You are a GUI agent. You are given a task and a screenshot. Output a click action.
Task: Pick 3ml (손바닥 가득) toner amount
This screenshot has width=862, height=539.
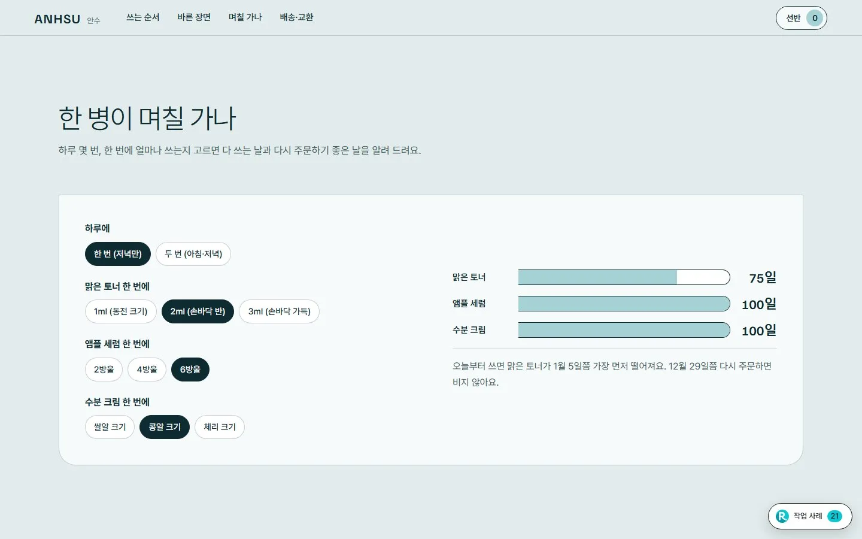279,311
